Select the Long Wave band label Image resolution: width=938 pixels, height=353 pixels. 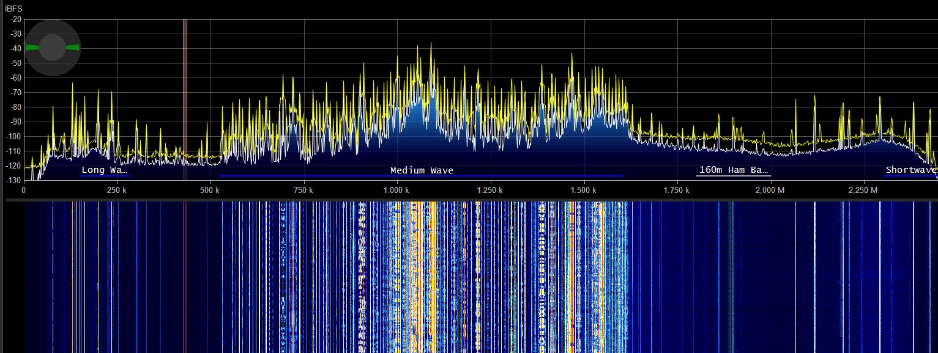pos(105,170)
